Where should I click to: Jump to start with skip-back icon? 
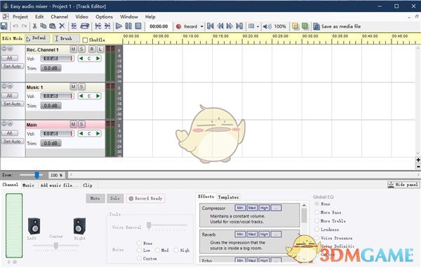coord(210,26)
